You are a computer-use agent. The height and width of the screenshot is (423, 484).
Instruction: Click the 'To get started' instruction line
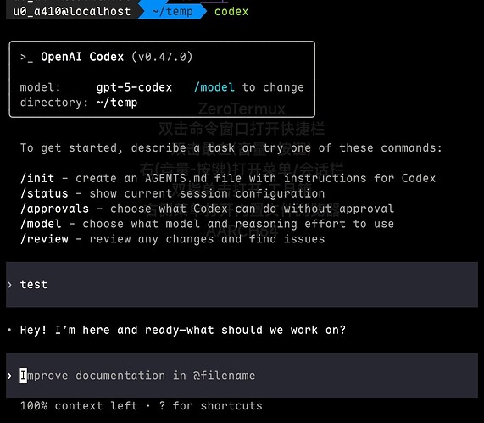tap(231, 147)
